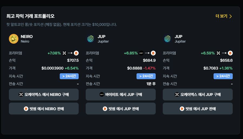
Task: Click the OKX icon in right JUP premium row
Action: [x=218, y=53]
